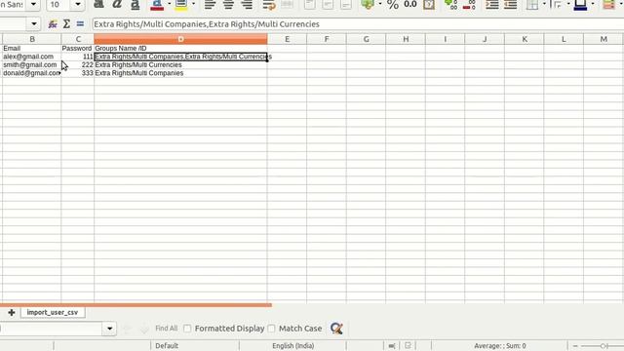The image size is (624, 351).
Task: Align cell text right
Action: coord(247,5)
